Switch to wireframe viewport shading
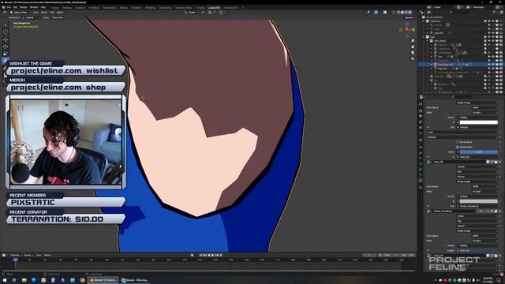The height and width of the screenshot is (284, 505). 398,13
